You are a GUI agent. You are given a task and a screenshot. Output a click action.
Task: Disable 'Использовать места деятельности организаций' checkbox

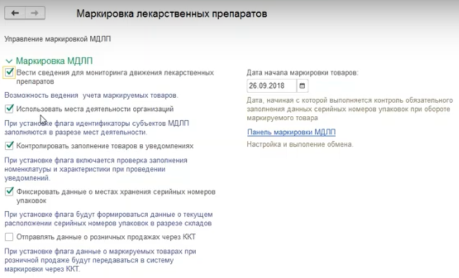coord(9,109)
